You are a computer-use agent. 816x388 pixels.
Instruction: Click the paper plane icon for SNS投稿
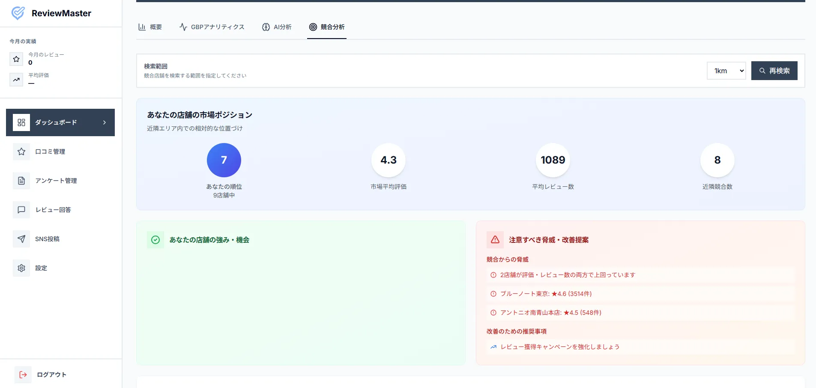(x=21, y=239)
